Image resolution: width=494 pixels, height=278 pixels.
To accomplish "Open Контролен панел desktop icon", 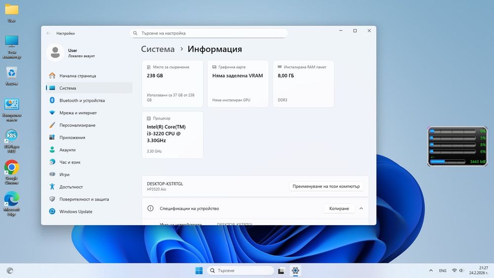I will [x=12, y=110].
